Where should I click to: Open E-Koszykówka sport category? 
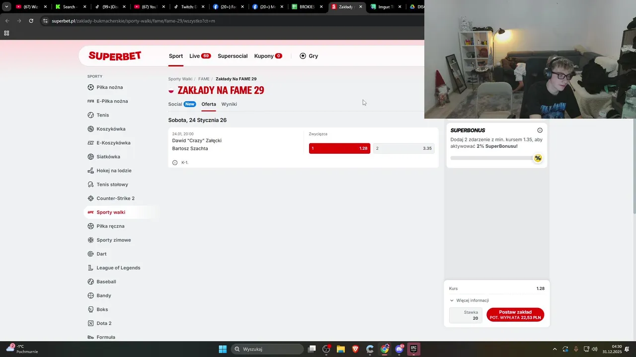tap(109, 143)
